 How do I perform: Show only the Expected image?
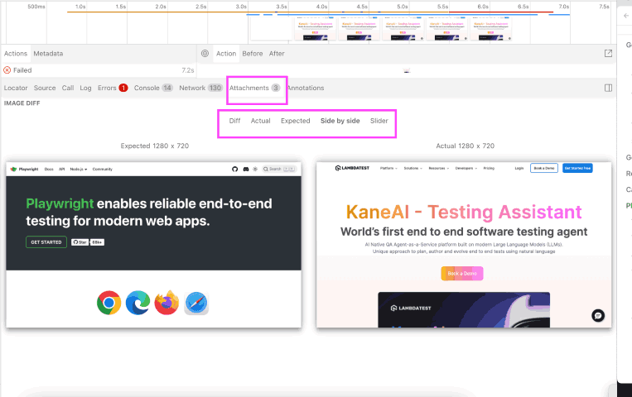295,121
